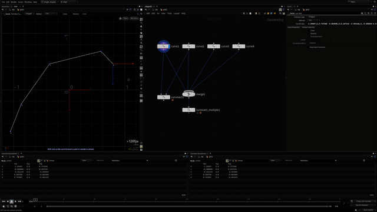Screen dimensions: 377x212
Task: Select the curvesect_multiple1 node
Action: [188, 110]
